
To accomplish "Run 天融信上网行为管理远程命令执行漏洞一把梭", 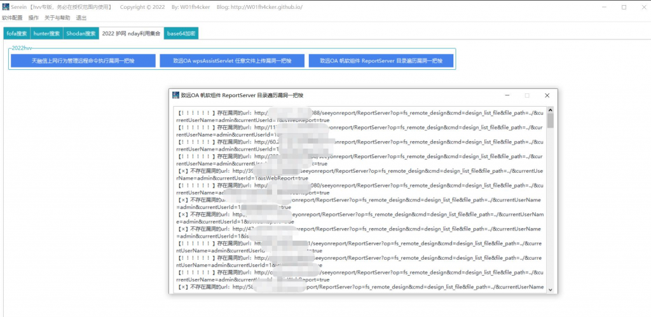I will [83, 60].
